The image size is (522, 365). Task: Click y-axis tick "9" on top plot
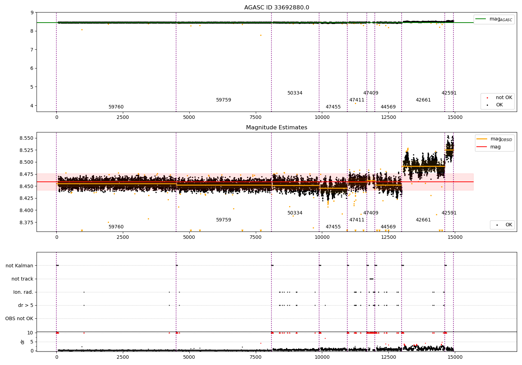click(32, 13)
